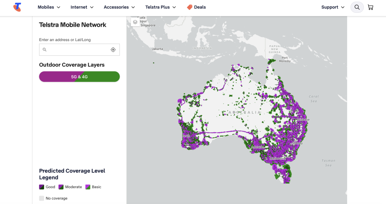The width and height of the screenshot is (386, 204).
Task: Click Perth on the map
Action: coord(186,136)
